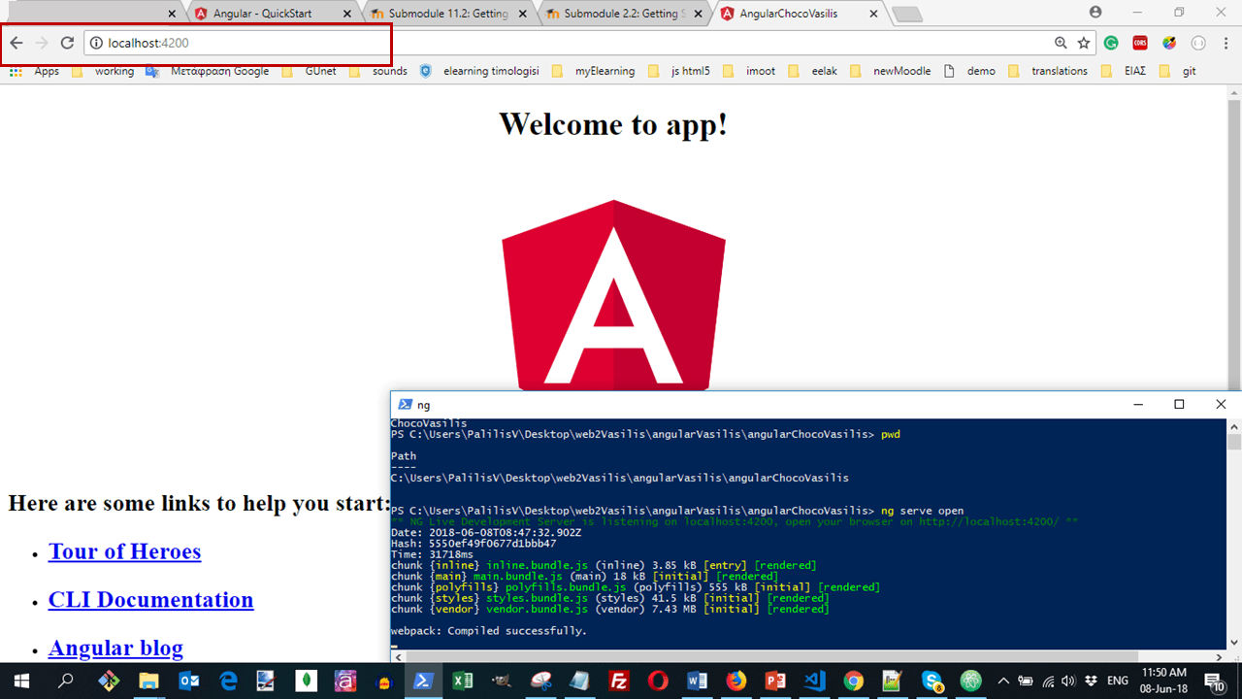Expand the hidden tray icons chevron
Image resolution: width=1242 pixels, height=699 pixels.
[1002, 680]
